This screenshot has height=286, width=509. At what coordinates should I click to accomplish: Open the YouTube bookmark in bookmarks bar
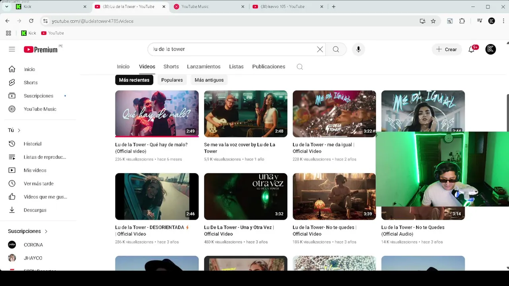point(52,33)
